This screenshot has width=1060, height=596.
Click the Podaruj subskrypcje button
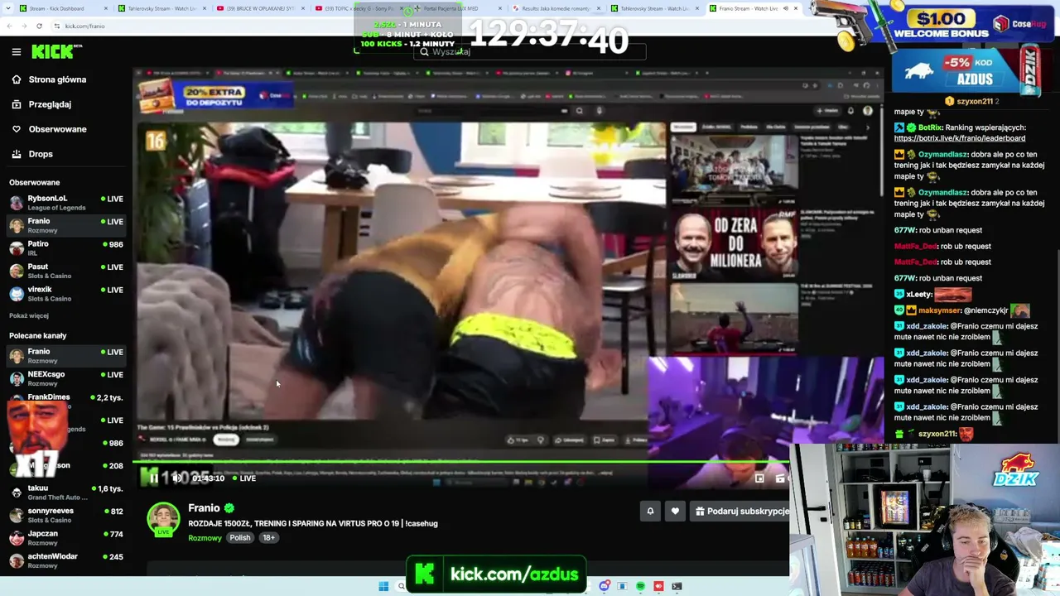point(741,512)
